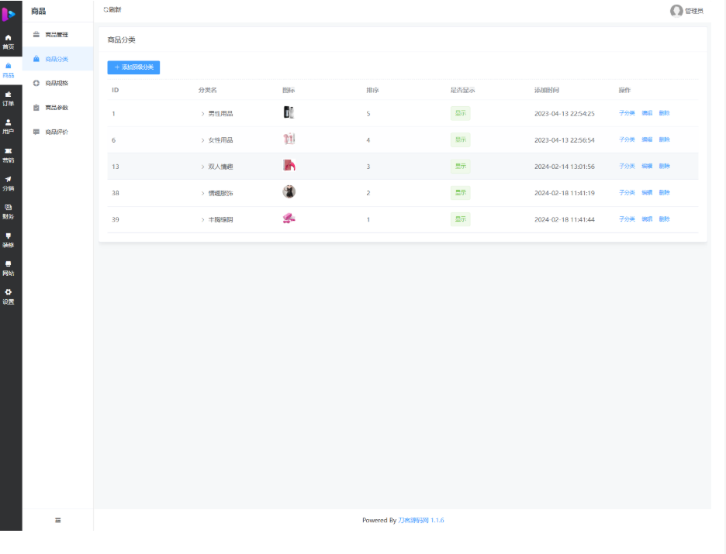Viewport: 726px width, 554px height.
Task: Collapse the submenu with the hamburger icon
Action: click(x=58, y=520)
